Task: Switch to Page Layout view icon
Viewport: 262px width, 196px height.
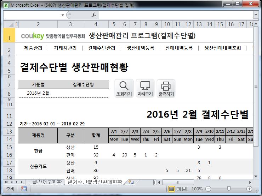Action: [178, 189]
